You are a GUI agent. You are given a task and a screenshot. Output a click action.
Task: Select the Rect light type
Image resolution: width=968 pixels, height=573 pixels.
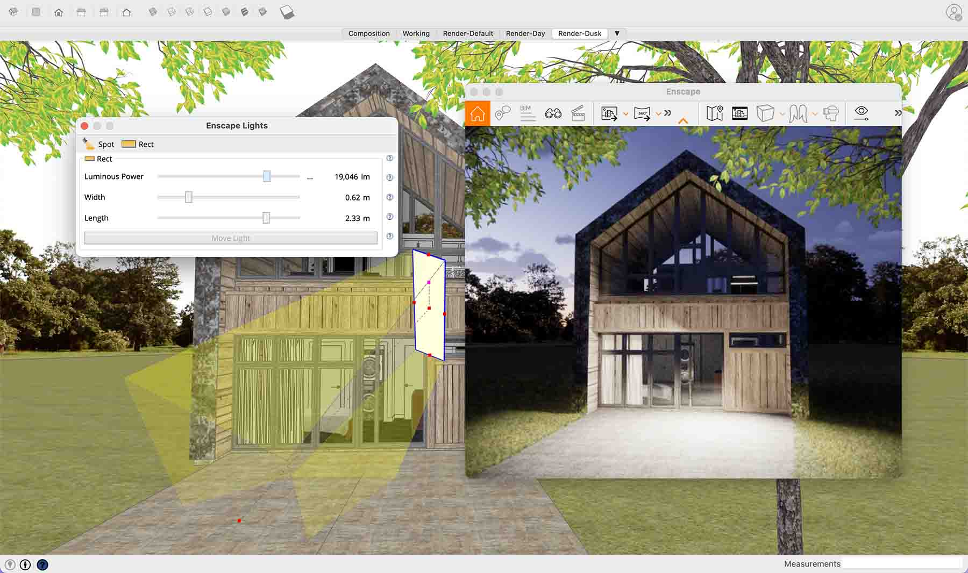pyautogui.click(x=138, y=144)
